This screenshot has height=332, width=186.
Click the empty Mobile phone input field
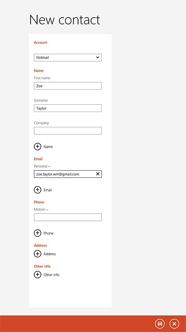click(68, 217)
